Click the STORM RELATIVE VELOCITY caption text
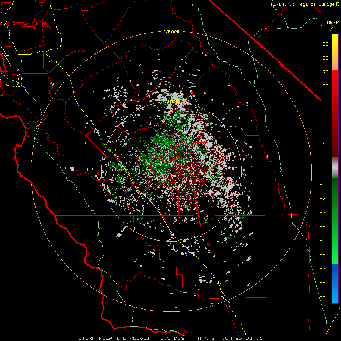Viewport: 341px width, 341px height. tap(118, 338)
